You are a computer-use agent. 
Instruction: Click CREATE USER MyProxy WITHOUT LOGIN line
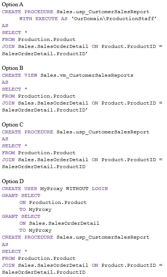(x=55, y=189)
